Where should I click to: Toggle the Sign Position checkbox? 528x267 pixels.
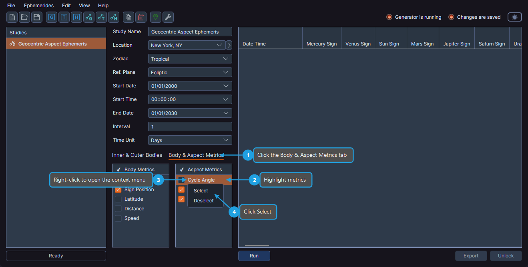tap(118, 190)
